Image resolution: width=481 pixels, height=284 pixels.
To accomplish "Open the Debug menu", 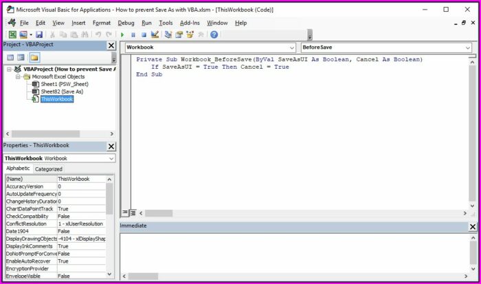I will 126,23.
